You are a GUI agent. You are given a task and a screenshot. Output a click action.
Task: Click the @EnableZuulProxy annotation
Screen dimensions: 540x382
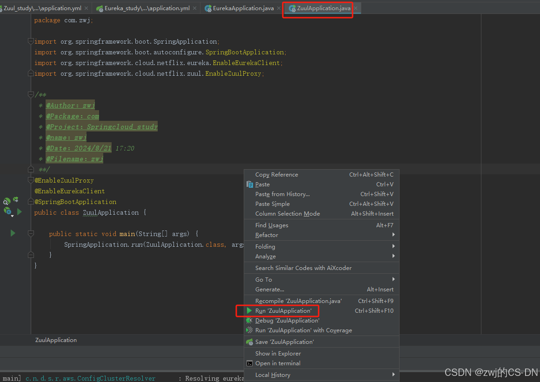[x=64, y=180]
